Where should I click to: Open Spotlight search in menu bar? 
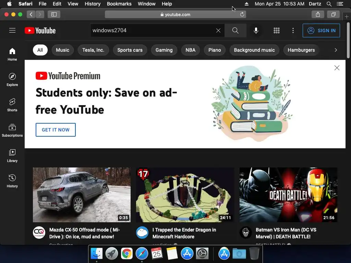click(329, 4)
